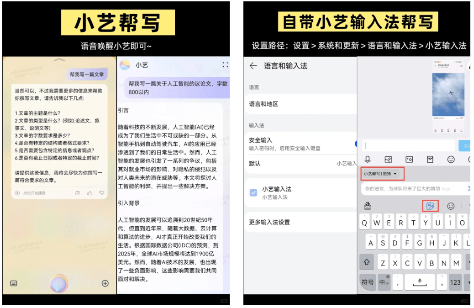Open the camera icon in the chat toolbar
This screenshot has height=308, width=474.
409,159
